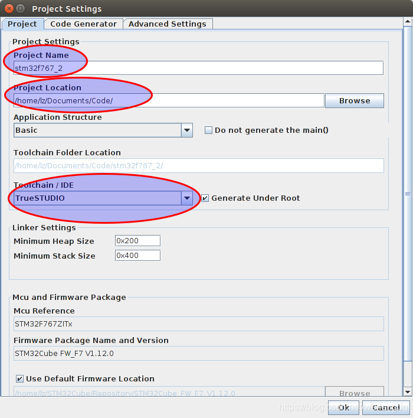Click the Project Location path field

(169, 101)
